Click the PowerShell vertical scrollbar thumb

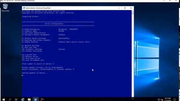pyautogui.click(x=133, y=13)
